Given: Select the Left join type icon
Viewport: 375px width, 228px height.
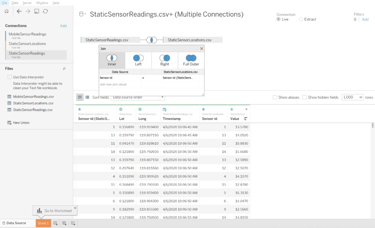Looking at the screenshot, I should coord(138,58).
